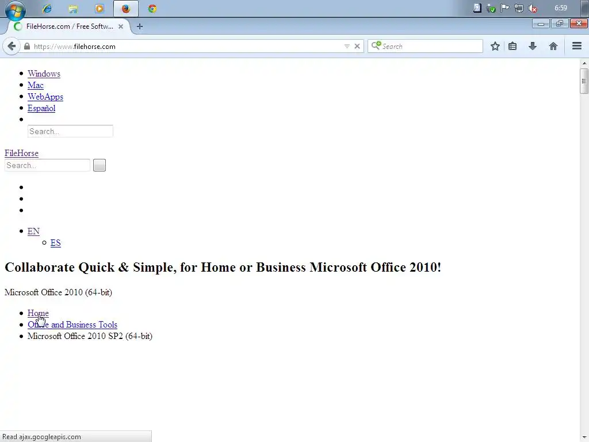Click the Microsoft Office 2010 (64-bit) subtitle

tap(58, 292)
